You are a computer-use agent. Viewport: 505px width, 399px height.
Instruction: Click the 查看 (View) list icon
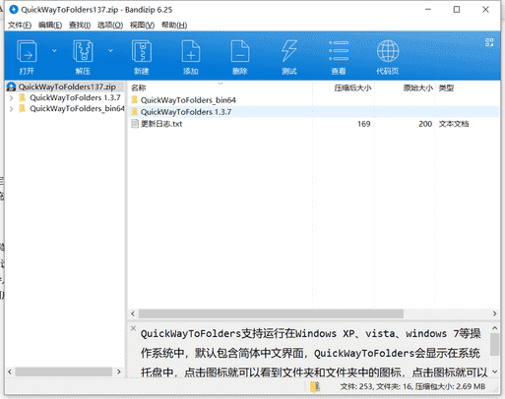[339, 51]
